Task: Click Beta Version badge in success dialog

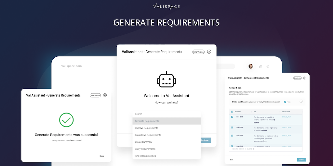Action: click(x=95, y=95)
